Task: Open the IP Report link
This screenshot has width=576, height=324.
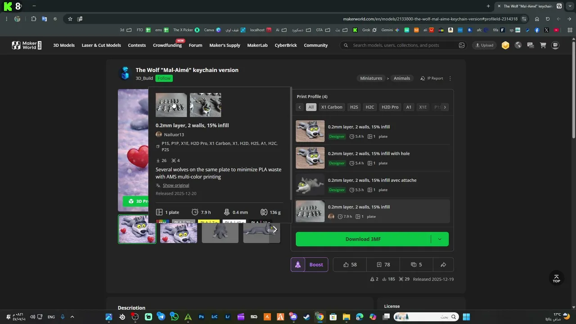Action: pyautogui.click(x=432, y=78)
